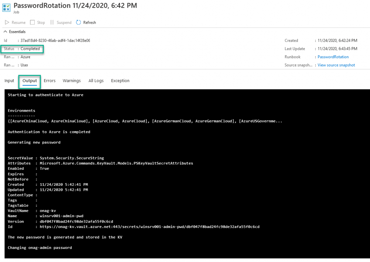The image size is (370, 262).
Task: Click the job Id value 37ad18d4-8230-46ab-adf4-1dac14f28e06
Action: pyautogui.click(x=55, y=40)
